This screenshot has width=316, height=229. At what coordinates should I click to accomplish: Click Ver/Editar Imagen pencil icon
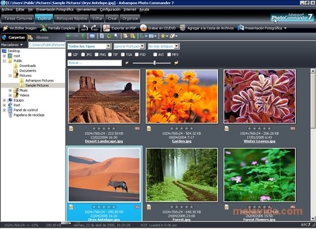tap(5, 28)
